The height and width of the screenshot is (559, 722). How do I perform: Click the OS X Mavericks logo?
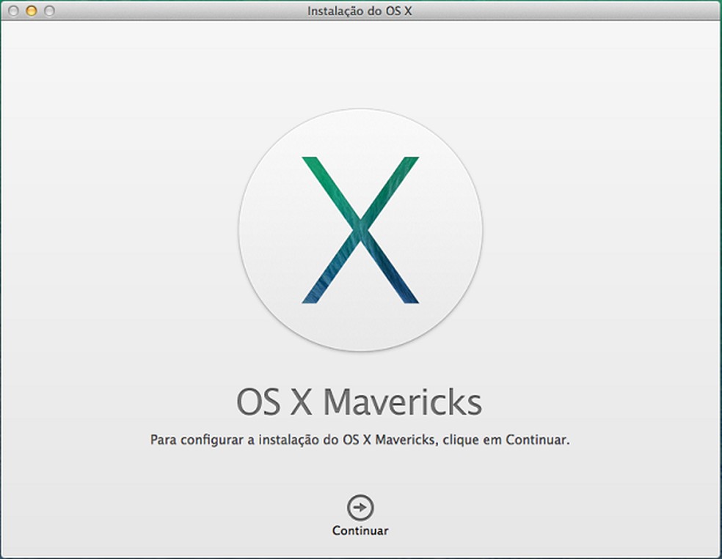[360, 230]
